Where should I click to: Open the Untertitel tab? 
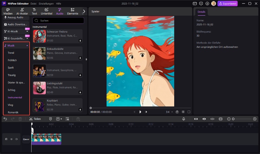46,11
